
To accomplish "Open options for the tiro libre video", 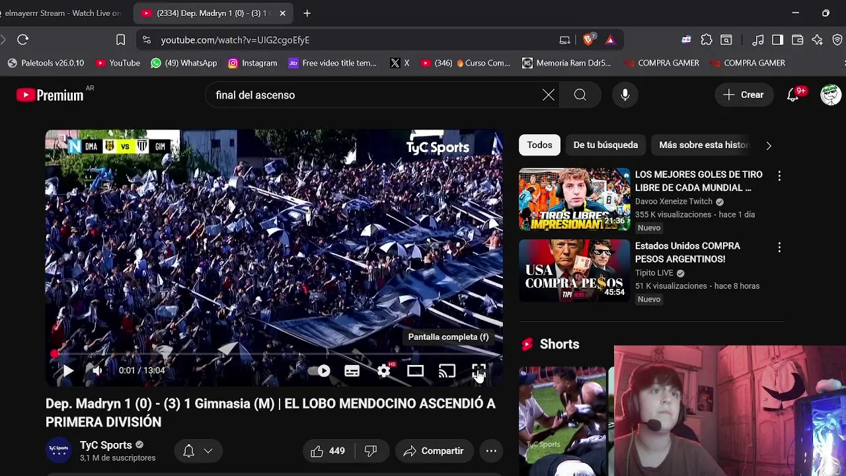I will (x=779, y=176).
